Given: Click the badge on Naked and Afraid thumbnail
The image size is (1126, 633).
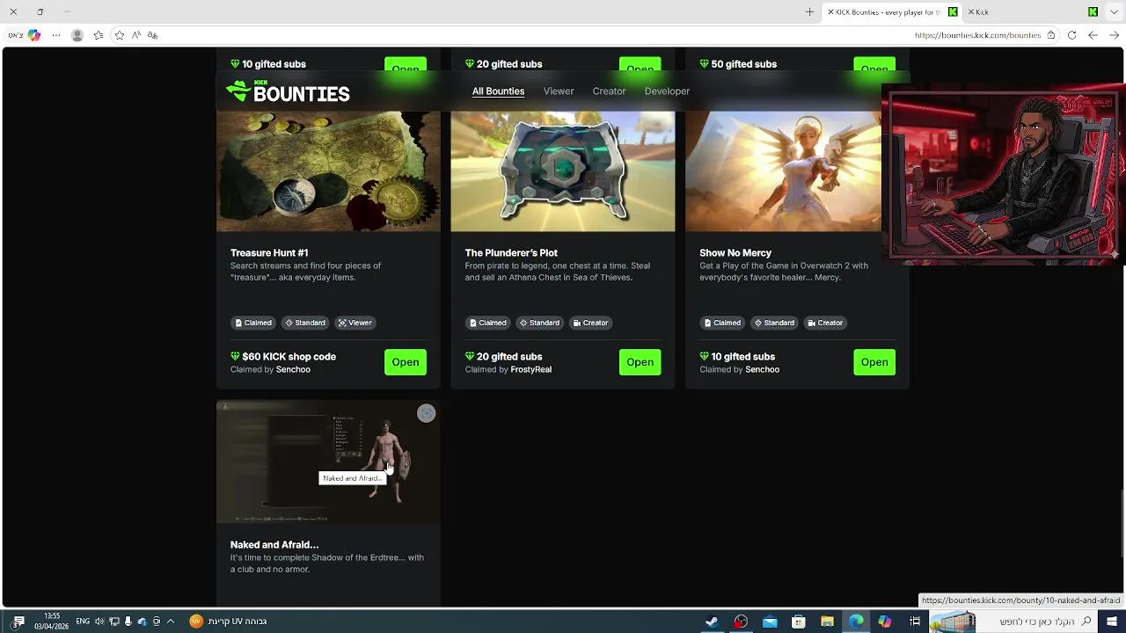Looking at the screenshot, I should (426, 413).
